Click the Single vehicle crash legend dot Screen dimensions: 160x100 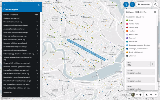[127, 52]
